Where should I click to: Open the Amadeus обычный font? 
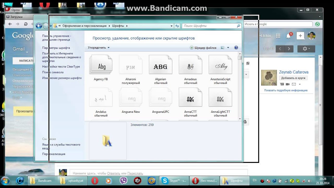pyautogui.click(x=190, y=69)
